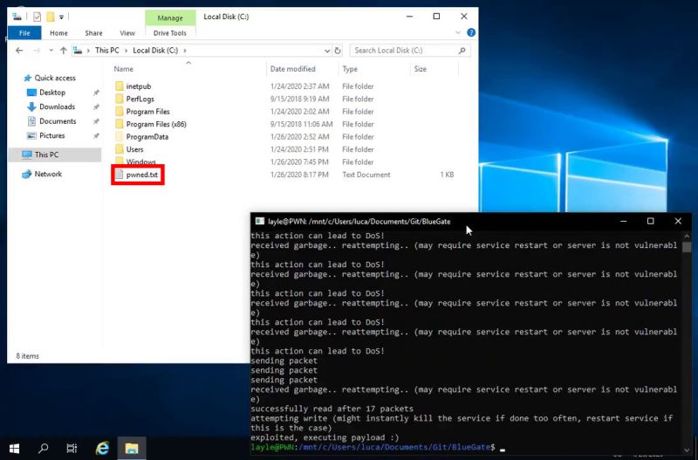
Task: Go up one folder with the Up arrow
Action: point(65,51)
